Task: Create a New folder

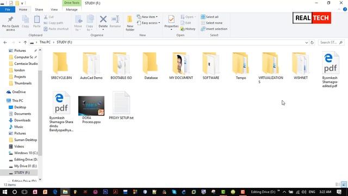Action: pyautogui.click(x=130, y=23)
